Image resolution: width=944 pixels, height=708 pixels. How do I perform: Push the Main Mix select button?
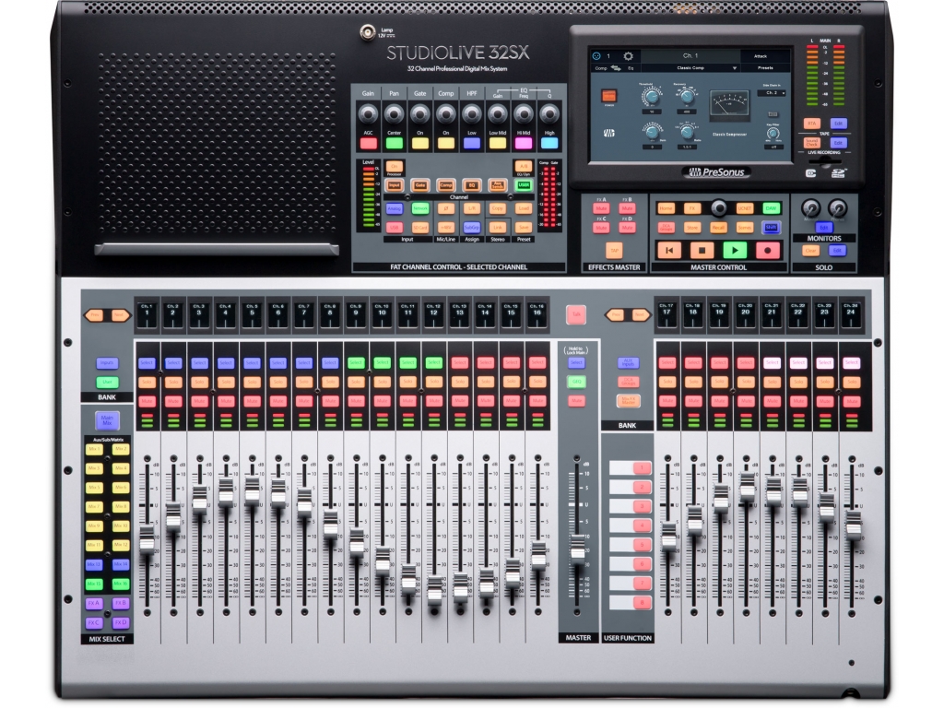point(107,420)
